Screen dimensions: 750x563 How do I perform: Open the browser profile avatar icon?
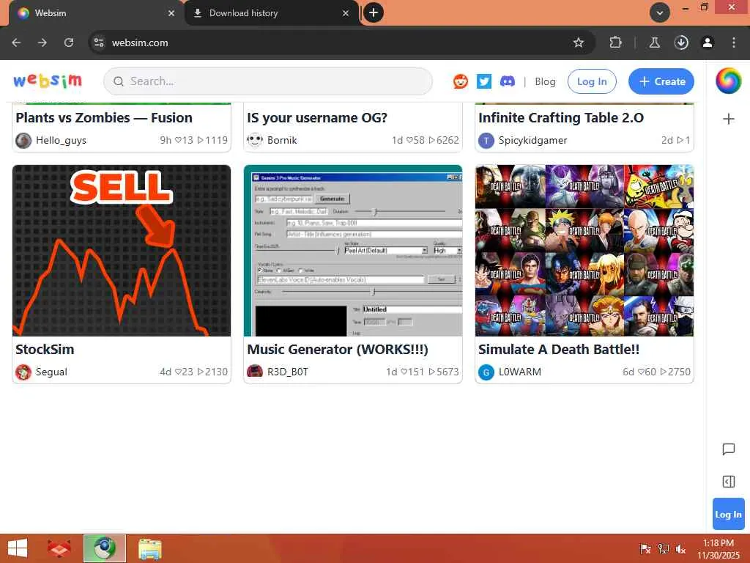coord(708,43)
